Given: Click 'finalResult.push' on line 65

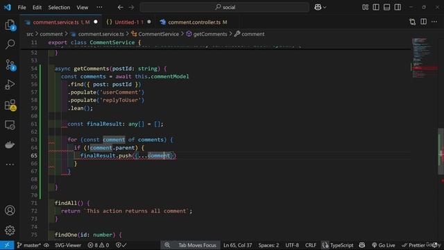Looking at the screenshot, I should pyautogui.click(x=106, y=156).
